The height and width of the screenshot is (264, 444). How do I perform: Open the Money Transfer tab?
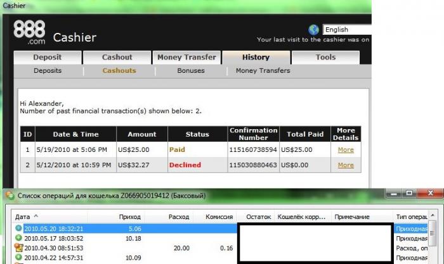pyautogui.click(x=186, y=58)
